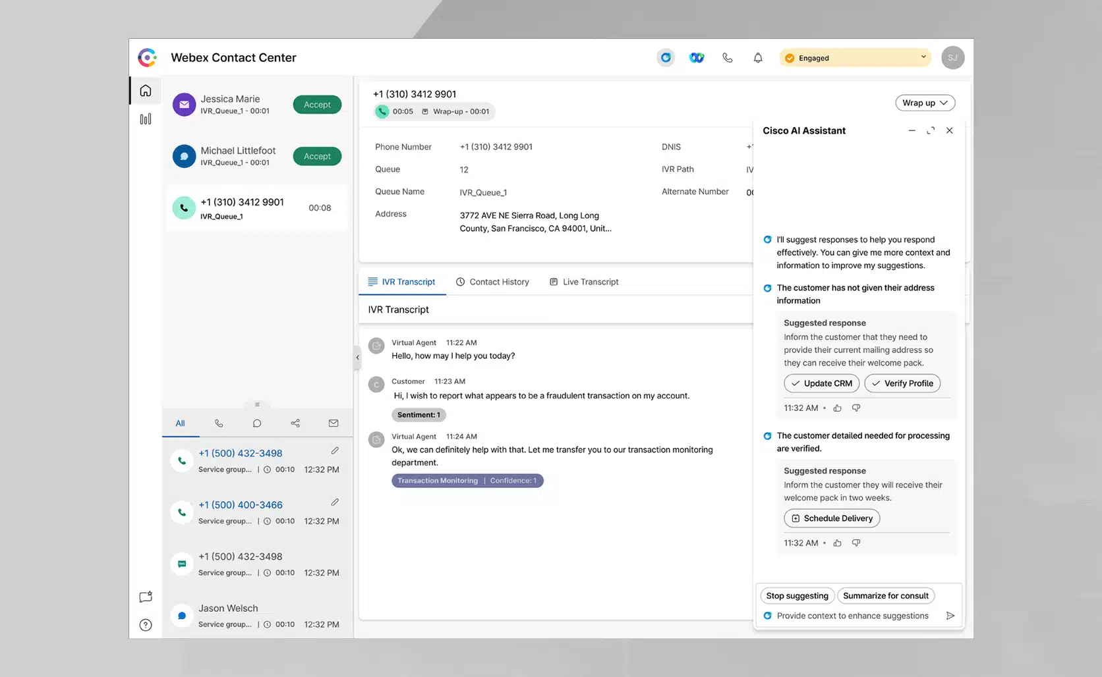Click the Transaction Monitoring confidence badge
The image size is (1102, 677).
(467, 481)
